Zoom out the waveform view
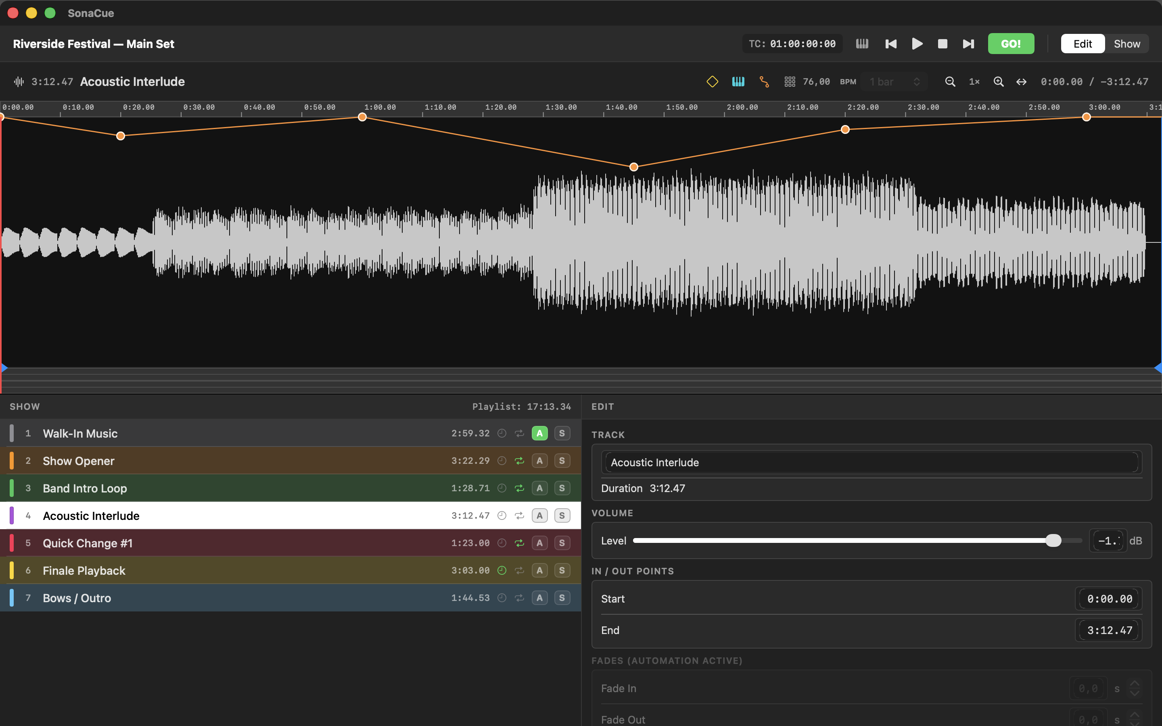1162x726 pixels. coord(950,81)
